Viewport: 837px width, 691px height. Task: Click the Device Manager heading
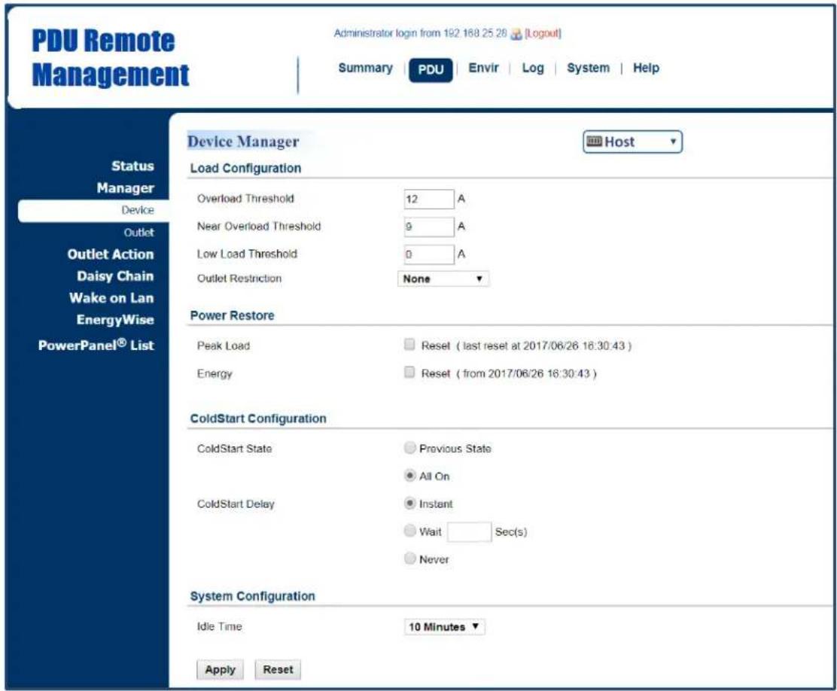pyautogui.click(x=243, y=142)
